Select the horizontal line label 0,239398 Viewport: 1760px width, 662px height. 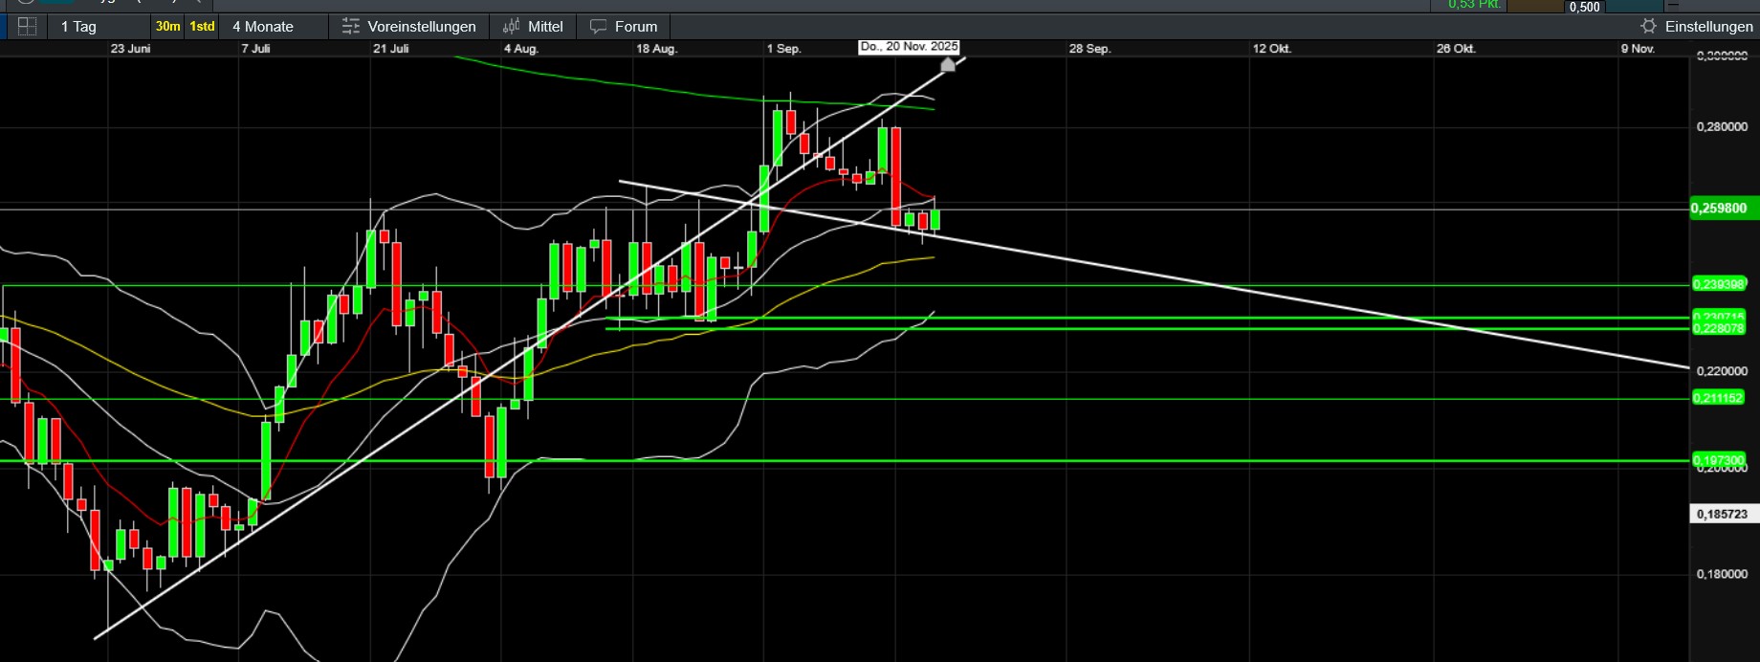point(1719,284)
